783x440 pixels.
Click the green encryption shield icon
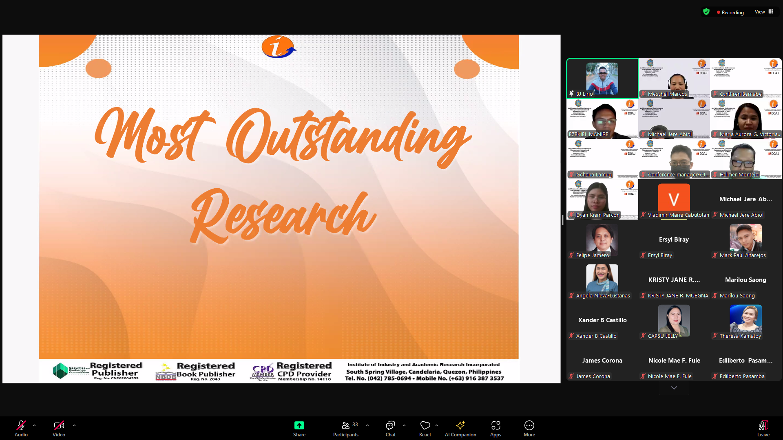click(706, 12)
